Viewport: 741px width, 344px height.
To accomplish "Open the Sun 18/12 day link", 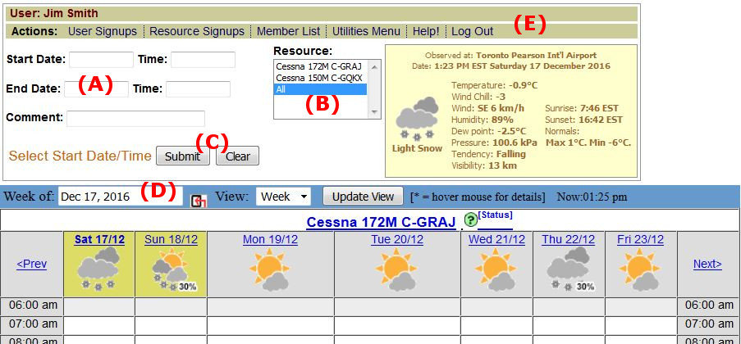I will (171, 239).
